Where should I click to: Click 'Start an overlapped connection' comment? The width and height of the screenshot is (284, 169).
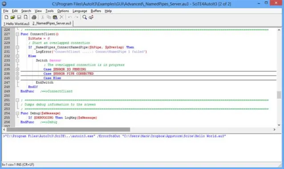pos(61,43)
